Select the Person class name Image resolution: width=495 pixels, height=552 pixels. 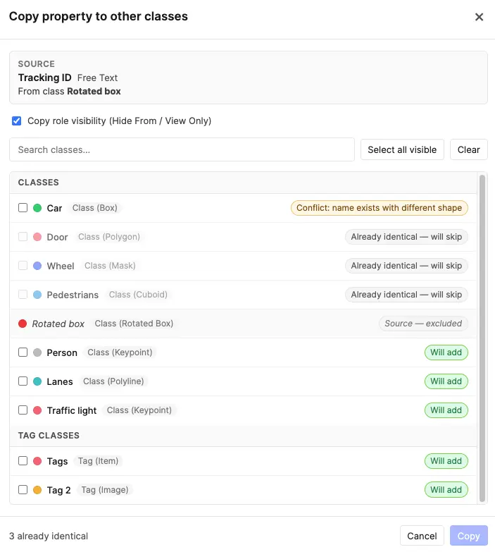(62, 352)
